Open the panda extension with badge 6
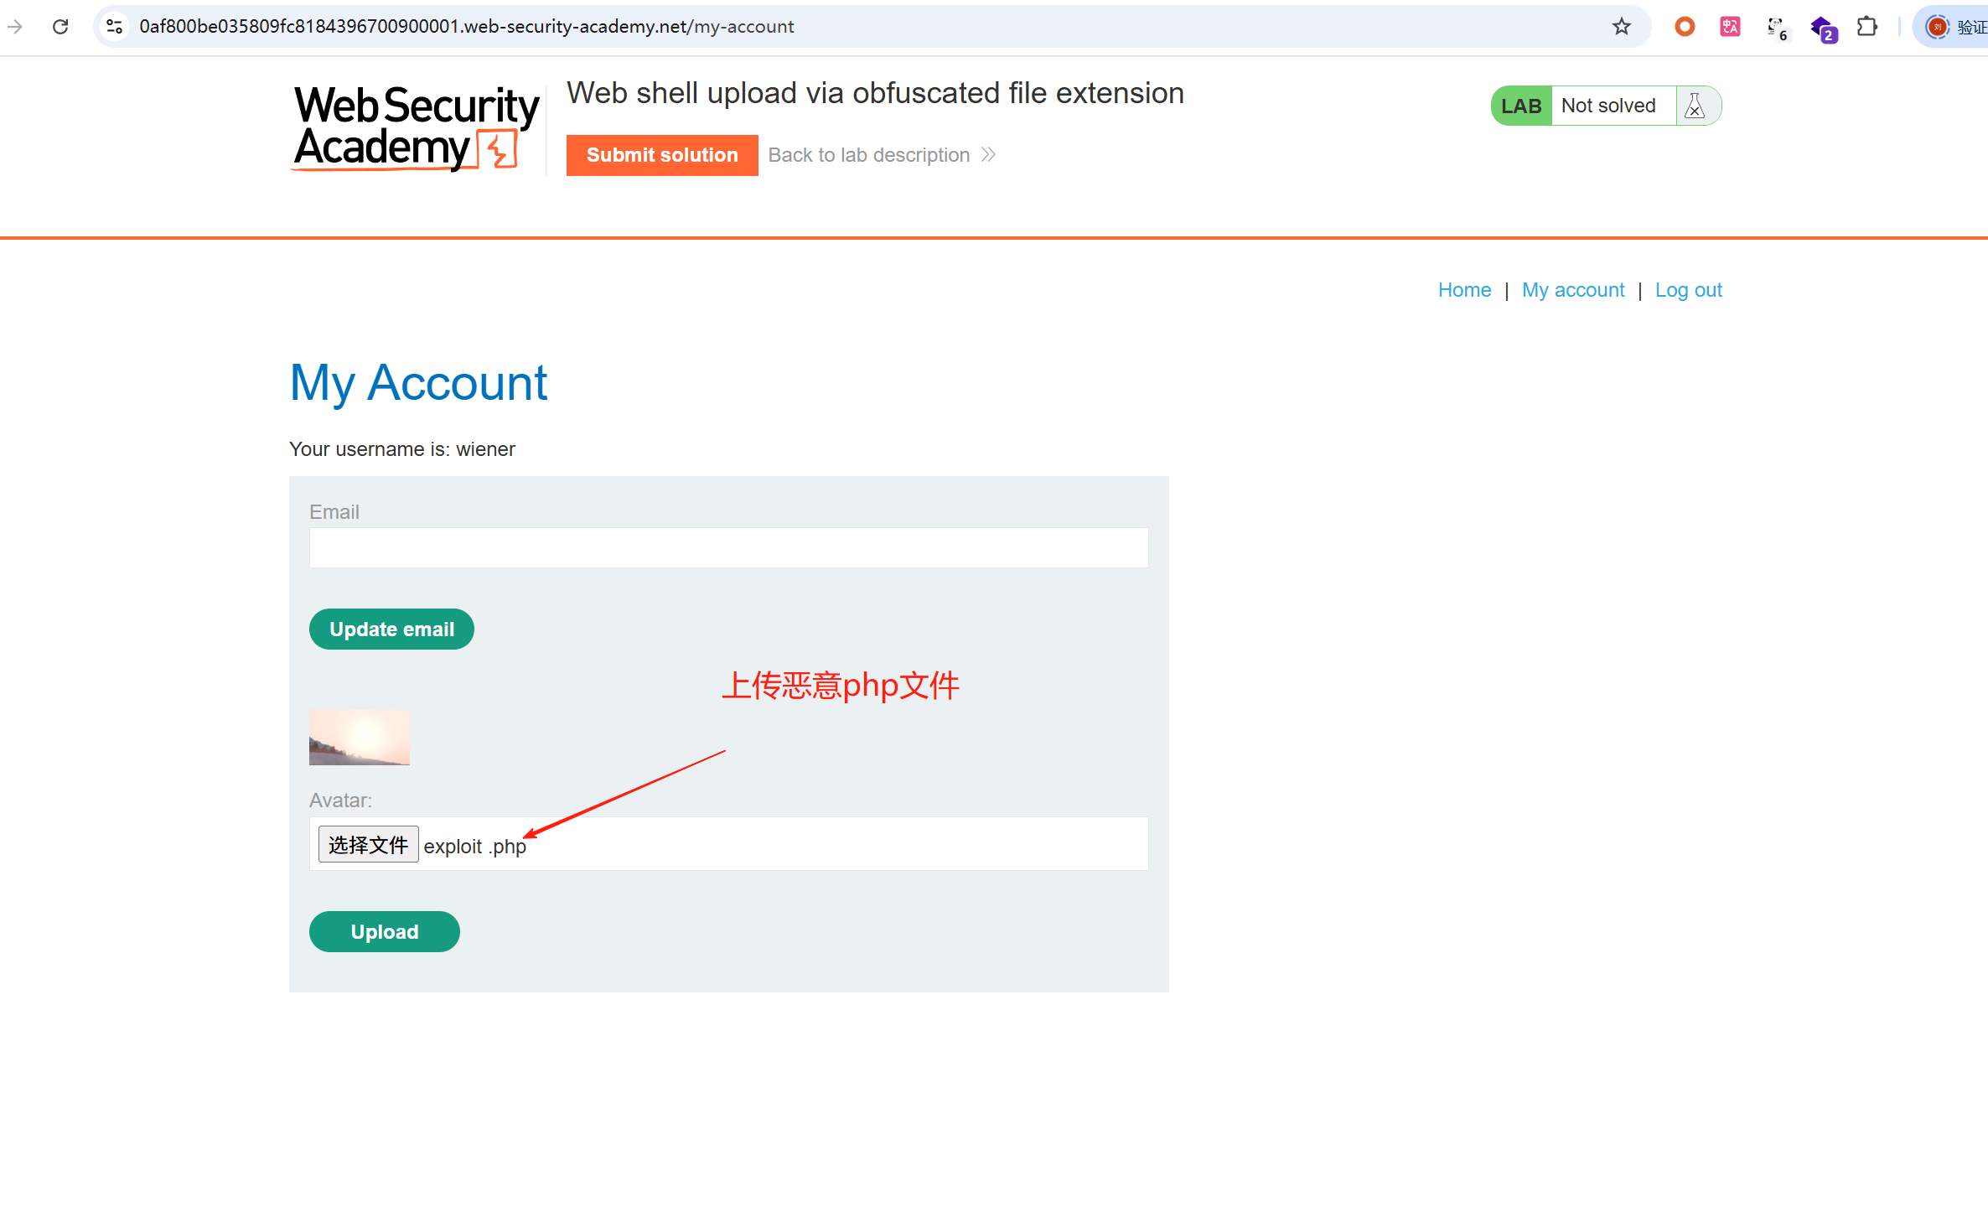Image resolution: width=1988 pixels, height=1207 pixels. pos(1776,28)
